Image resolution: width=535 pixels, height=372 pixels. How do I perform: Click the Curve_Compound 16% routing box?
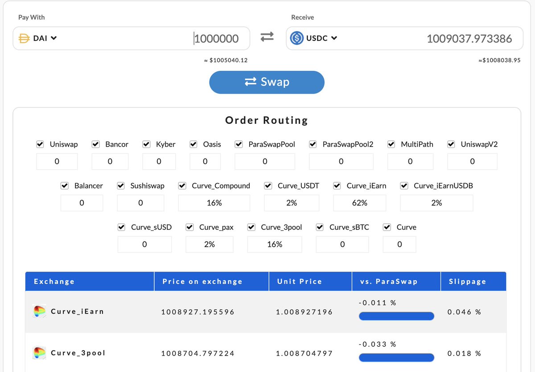click(x=214, y=203)
